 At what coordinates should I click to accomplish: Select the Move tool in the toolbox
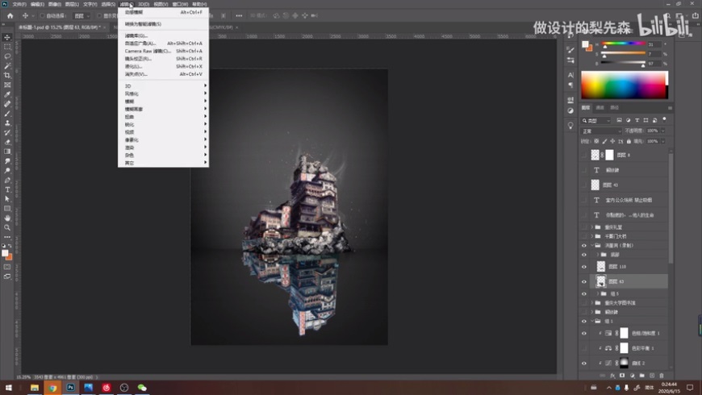pyautogui.click(x=7, y=38)
